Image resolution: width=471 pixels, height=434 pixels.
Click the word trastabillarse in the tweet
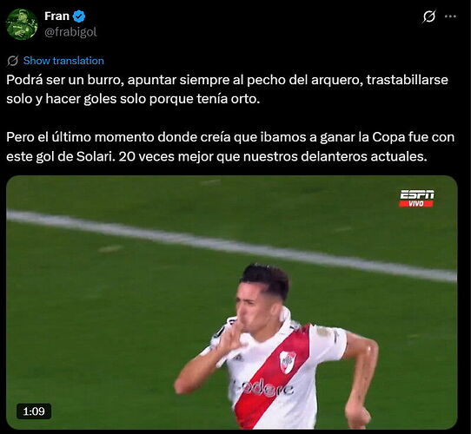pyautogui.click(x=407, y=80)
